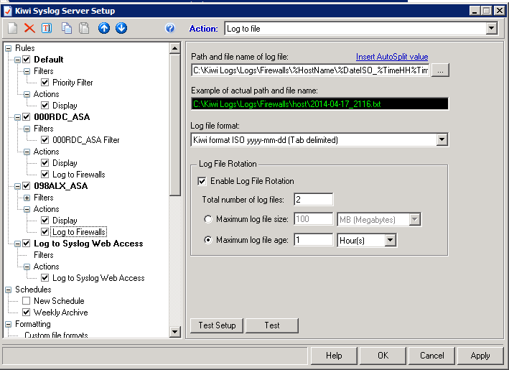Collapse the Rules tree node
Screen dimensions: 509x370
coord(9,48)
